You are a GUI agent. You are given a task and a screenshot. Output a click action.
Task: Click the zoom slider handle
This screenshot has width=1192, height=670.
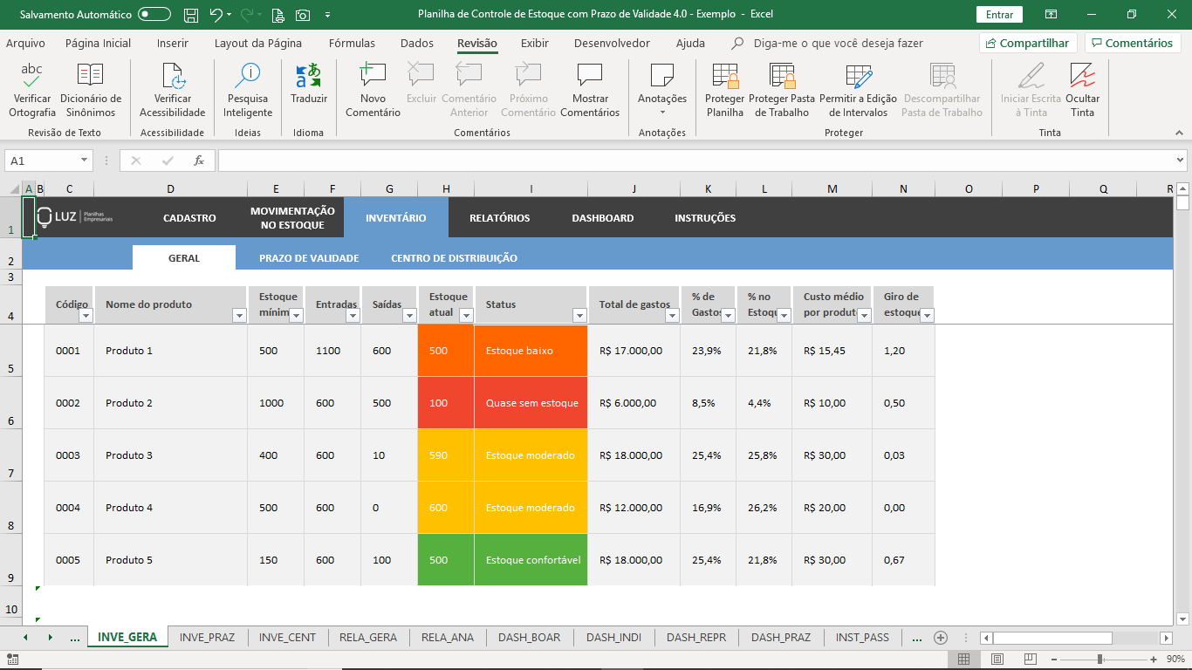(1100, 659)
